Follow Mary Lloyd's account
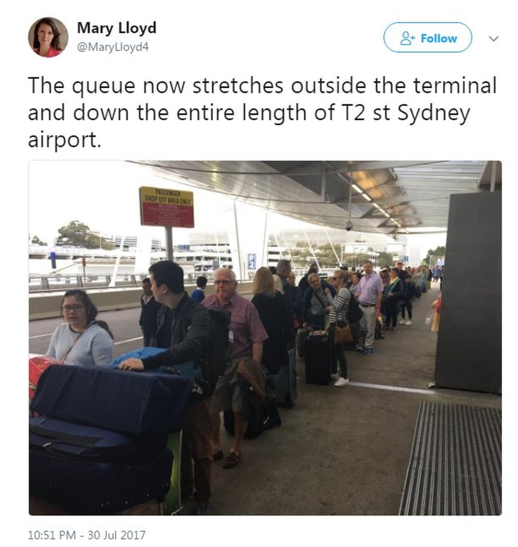This screenshot has width=518, height=547. pos(427,38)
